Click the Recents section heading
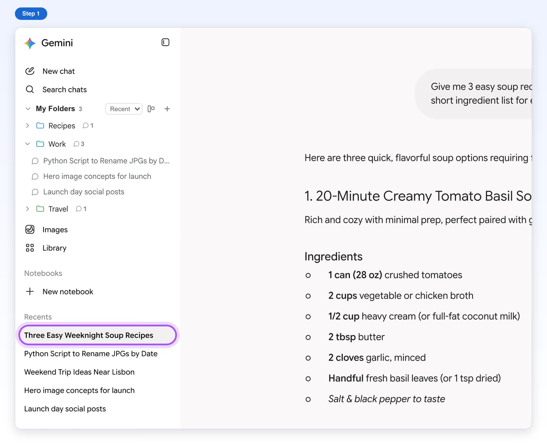Screen dimensions: 547x444 38,317
